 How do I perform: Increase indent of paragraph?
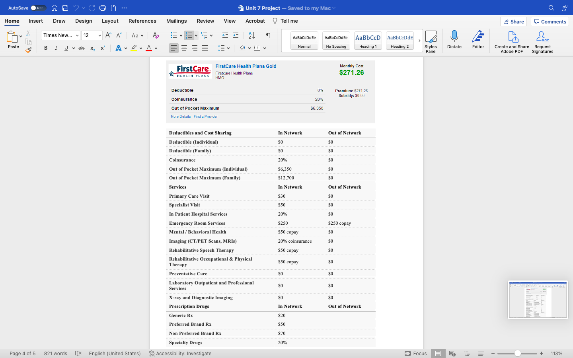click(x=236, y=35)
